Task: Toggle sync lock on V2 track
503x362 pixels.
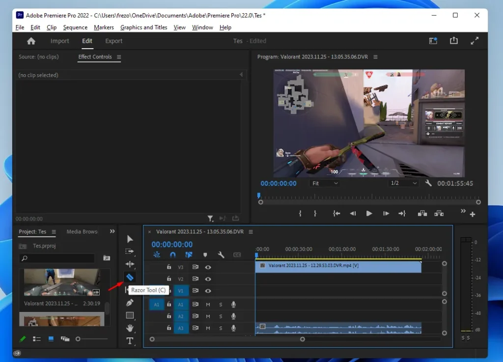Action: click(x=195, y=279)
